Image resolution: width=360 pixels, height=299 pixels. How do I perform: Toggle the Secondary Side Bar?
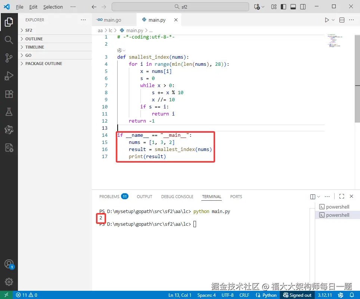pos(303,7)
